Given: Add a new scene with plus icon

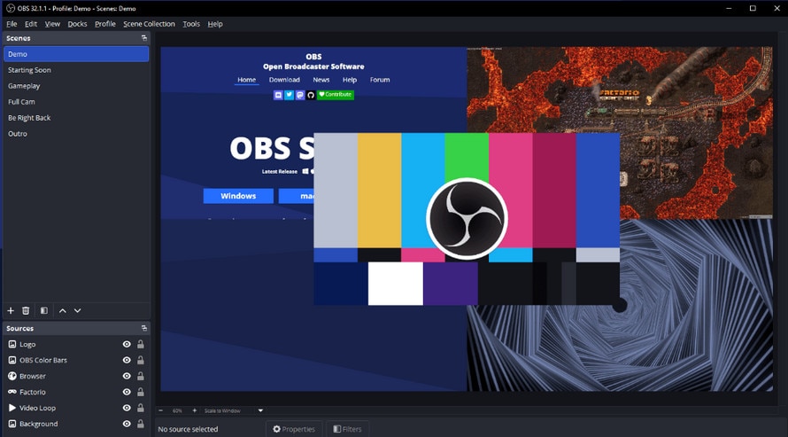Looking at the screenshot, I should pyautogui.click(x=11, y=311).
